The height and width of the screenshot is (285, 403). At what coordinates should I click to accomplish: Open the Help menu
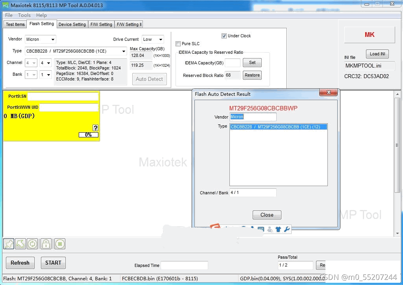click(x=41, y=15)
